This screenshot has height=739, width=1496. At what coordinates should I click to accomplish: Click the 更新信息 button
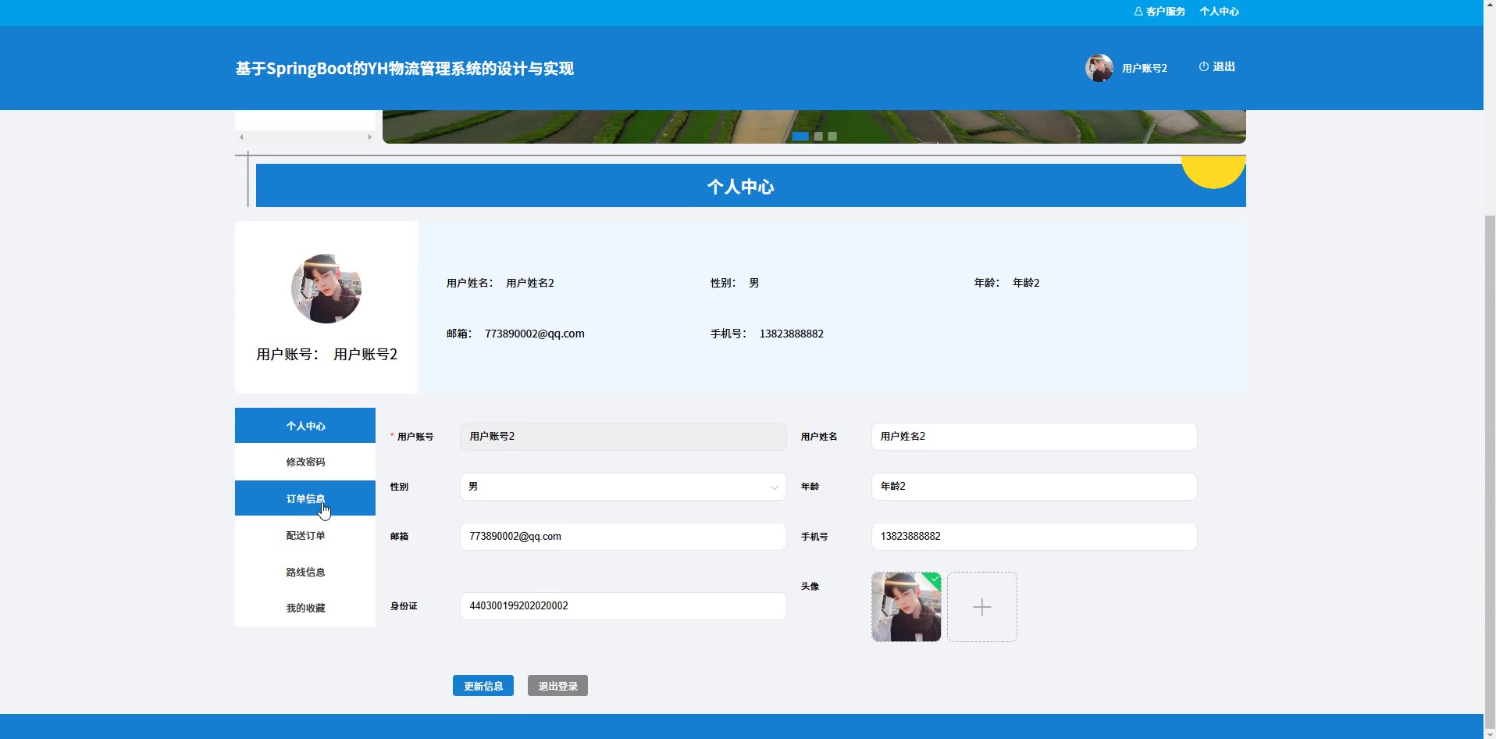point(483,686)
